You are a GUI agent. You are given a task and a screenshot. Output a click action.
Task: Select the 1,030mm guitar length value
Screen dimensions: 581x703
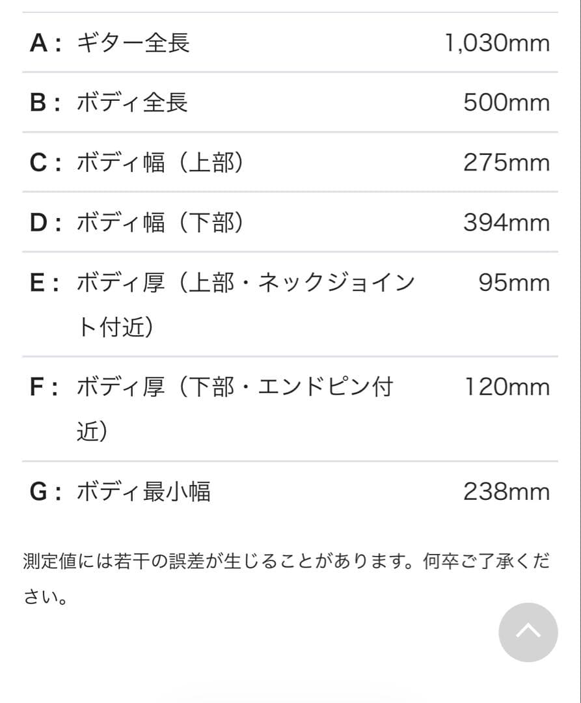pos(497,43)
